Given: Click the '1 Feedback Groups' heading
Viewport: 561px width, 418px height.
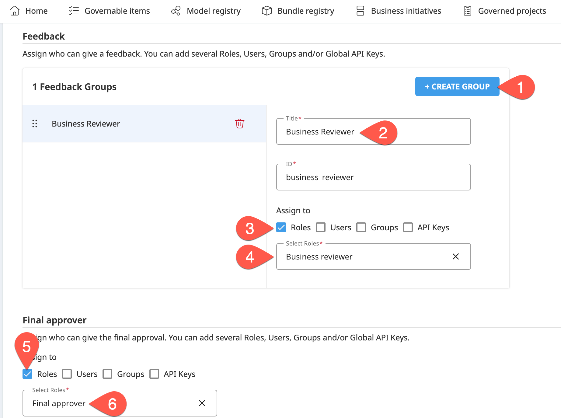Looking at the screenshot, I should (75, 87).
